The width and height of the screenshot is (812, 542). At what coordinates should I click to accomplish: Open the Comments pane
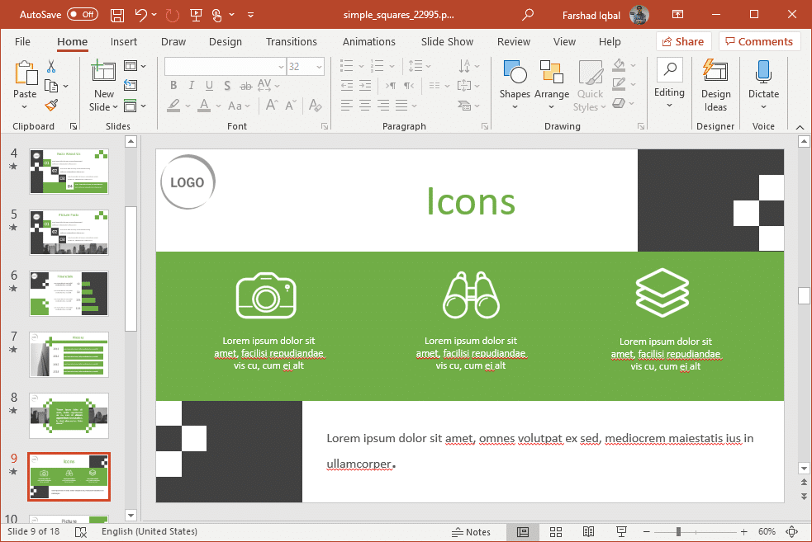pos(759,41)
